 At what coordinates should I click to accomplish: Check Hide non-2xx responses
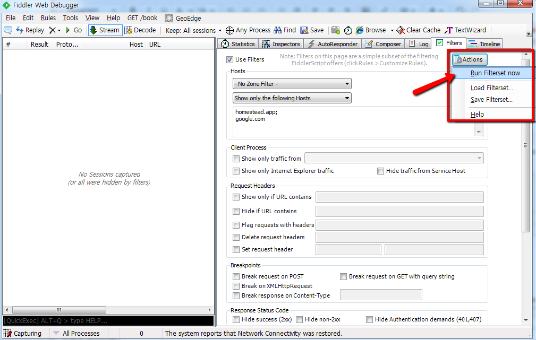pos(300,319)
